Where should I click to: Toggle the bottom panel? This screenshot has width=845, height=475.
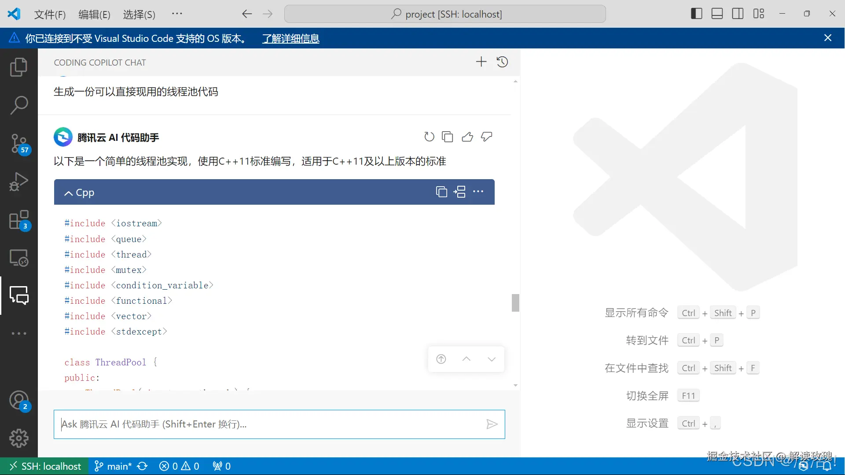(x=717, y=14)
